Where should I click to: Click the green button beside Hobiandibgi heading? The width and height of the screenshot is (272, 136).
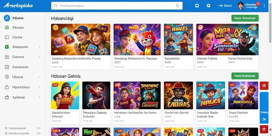point(245,18)
